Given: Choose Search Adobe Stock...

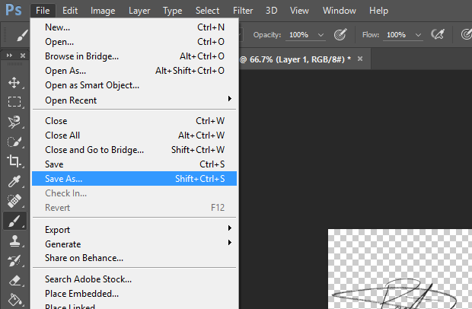Looking at the screenshot, I should tap(134, 279).
